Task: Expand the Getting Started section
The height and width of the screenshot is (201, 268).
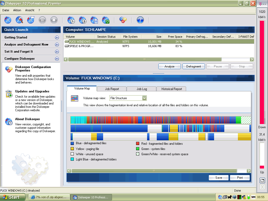Action: coord(57,38)
